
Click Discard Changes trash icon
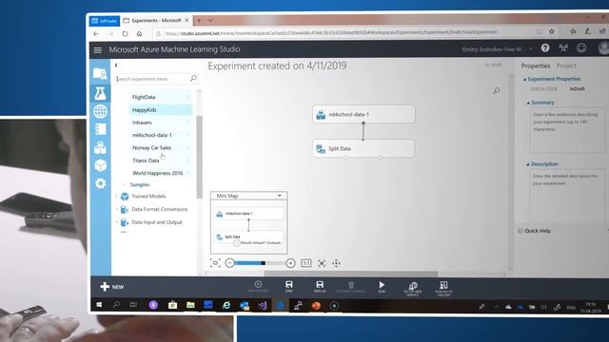(351, 287)
